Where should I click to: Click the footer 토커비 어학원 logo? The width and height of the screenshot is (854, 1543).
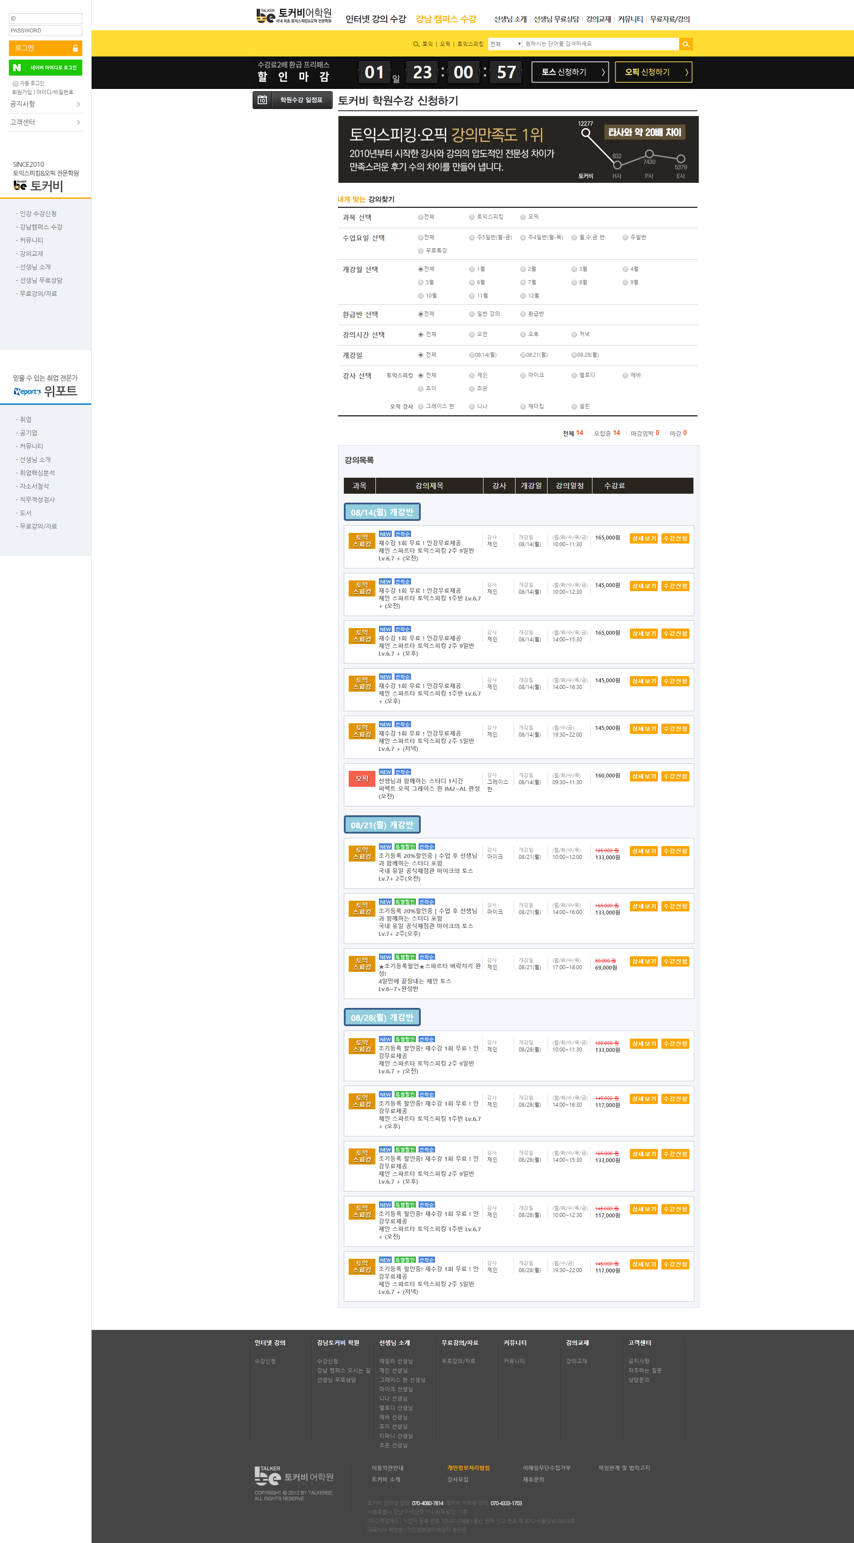pyautogui.click(x=294, y=1475)
